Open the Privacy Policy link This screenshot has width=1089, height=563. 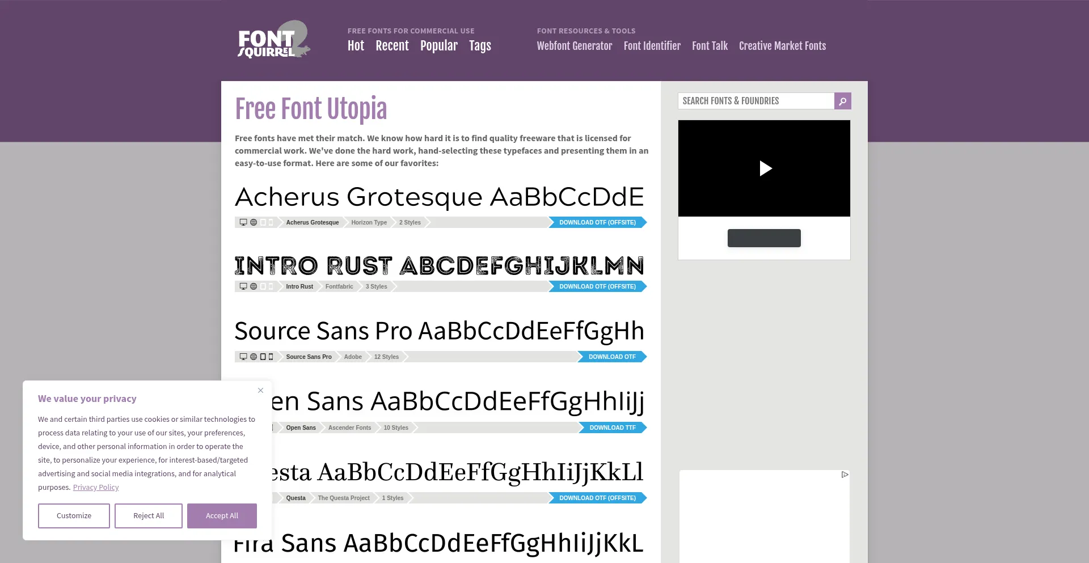[96, 488]
